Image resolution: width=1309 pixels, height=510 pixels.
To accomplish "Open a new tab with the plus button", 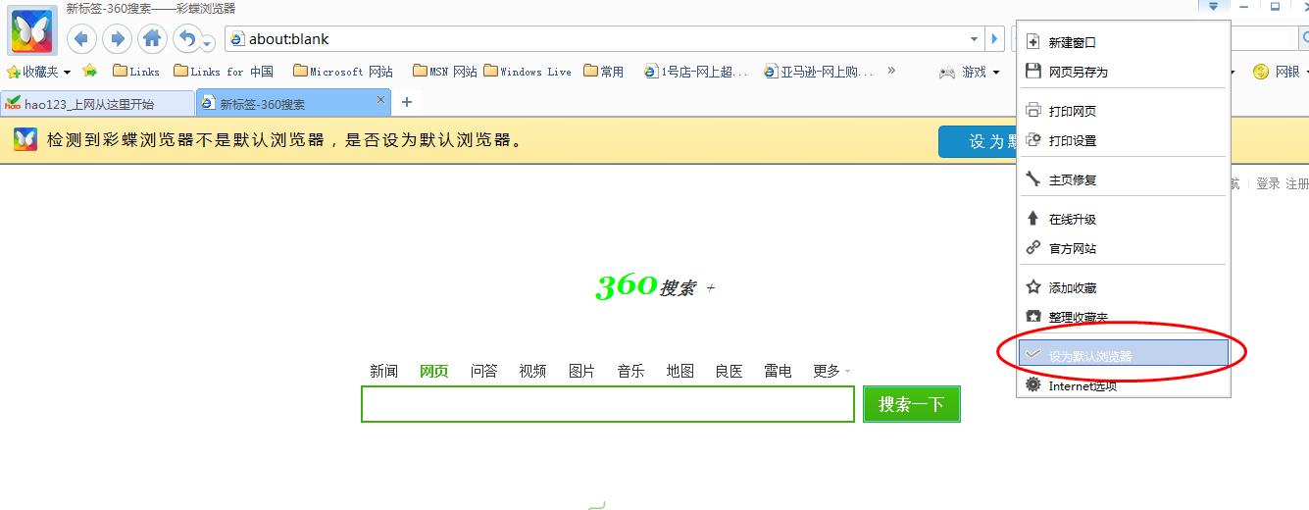I will click(407, 102).
